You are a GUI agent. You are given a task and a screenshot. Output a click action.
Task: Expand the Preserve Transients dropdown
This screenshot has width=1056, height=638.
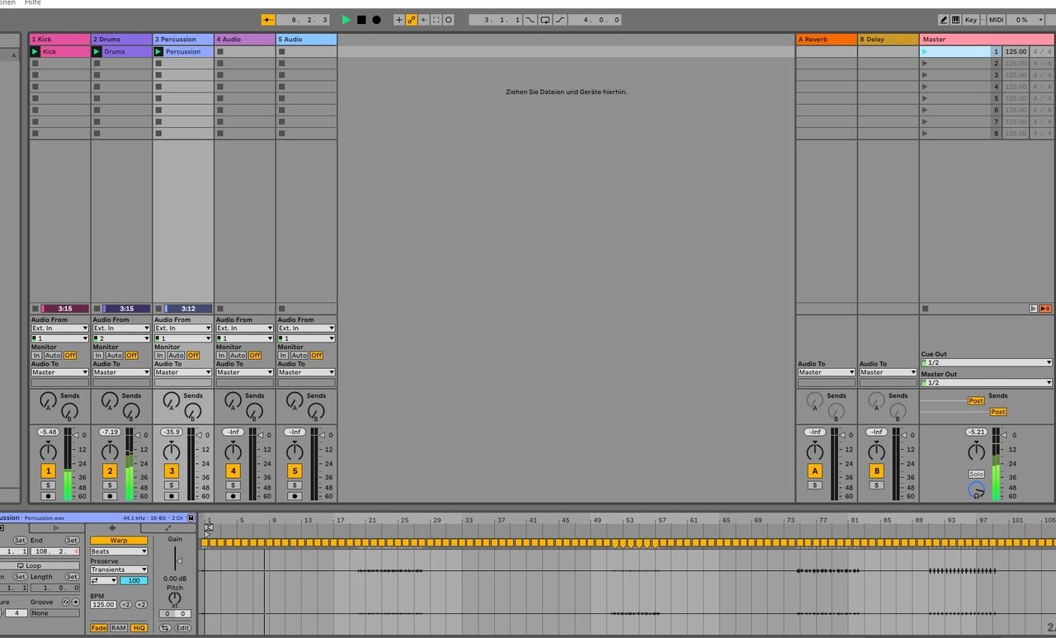pos(119,569)
